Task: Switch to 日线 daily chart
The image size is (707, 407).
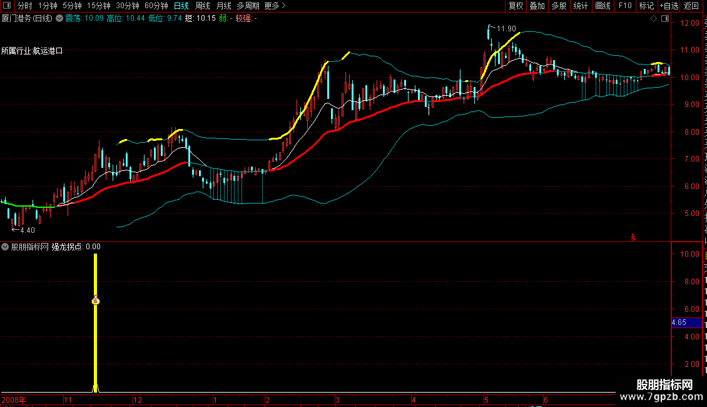Action: [181, 6]
